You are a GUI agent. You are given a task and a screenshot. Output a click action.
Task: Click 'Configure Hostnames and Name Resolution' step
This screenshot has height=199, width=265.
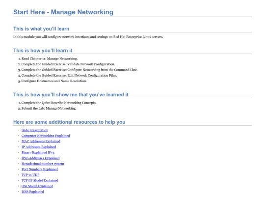[54, 81]
